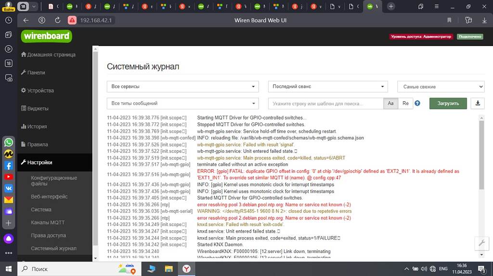This screenshot has width=493, height=276.
Task: Click the Yandex home icon in the toolbar
Action: (x=41, y=20)
